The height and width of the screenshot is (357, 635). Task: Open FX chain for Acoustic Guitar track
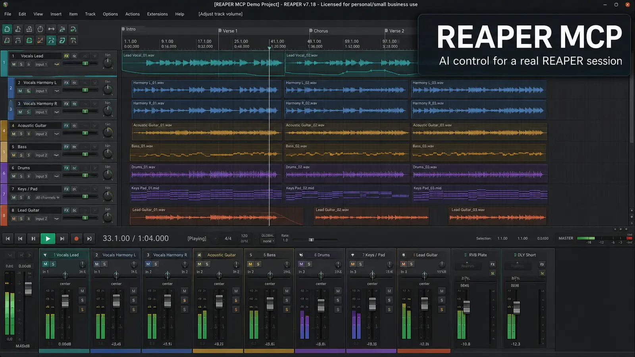tap(66, 125)
